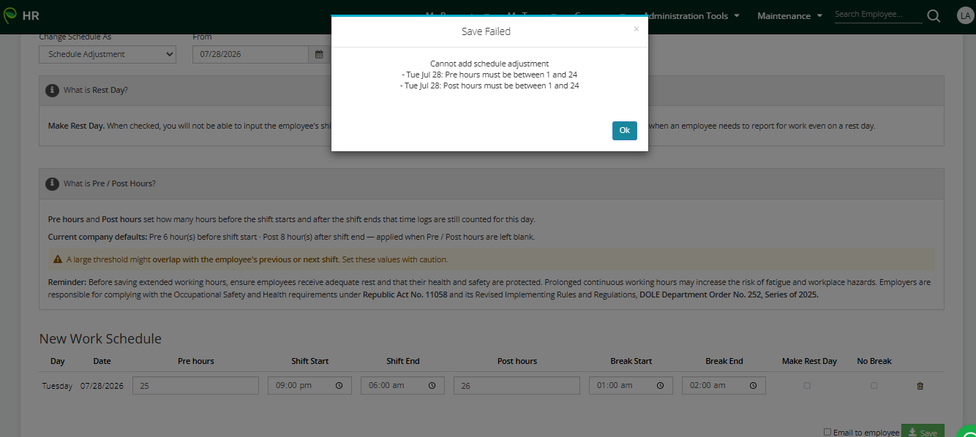Viewport: 976px width, 437px height.
Task: Check the No Break checkbox for Tuesday
Action: tap(874, 385)
